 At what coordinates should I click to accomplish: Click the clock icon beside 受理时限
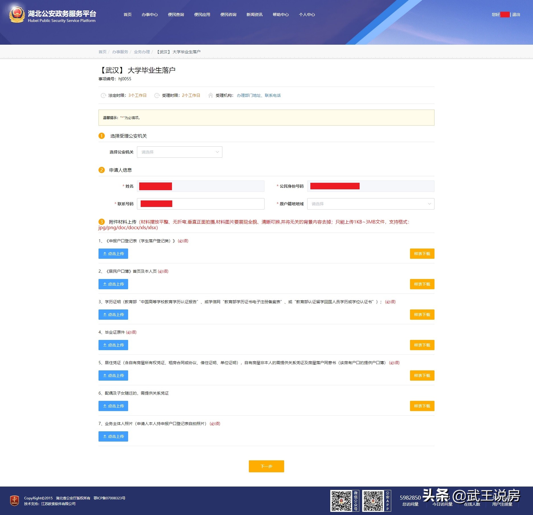157,96
